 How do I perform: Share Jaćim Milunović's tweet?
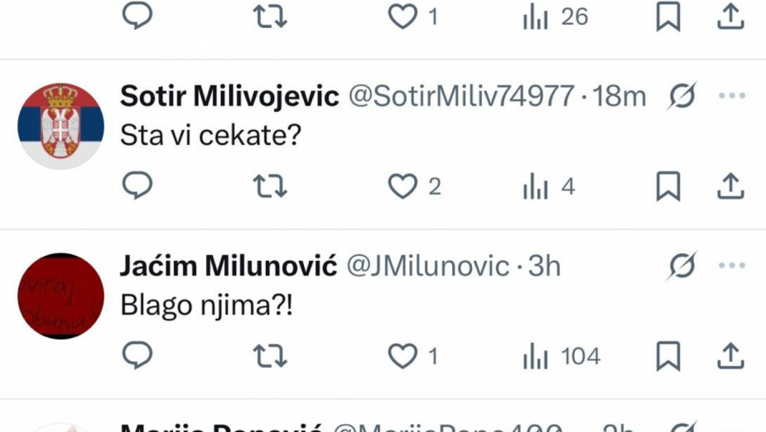[731, 356]
